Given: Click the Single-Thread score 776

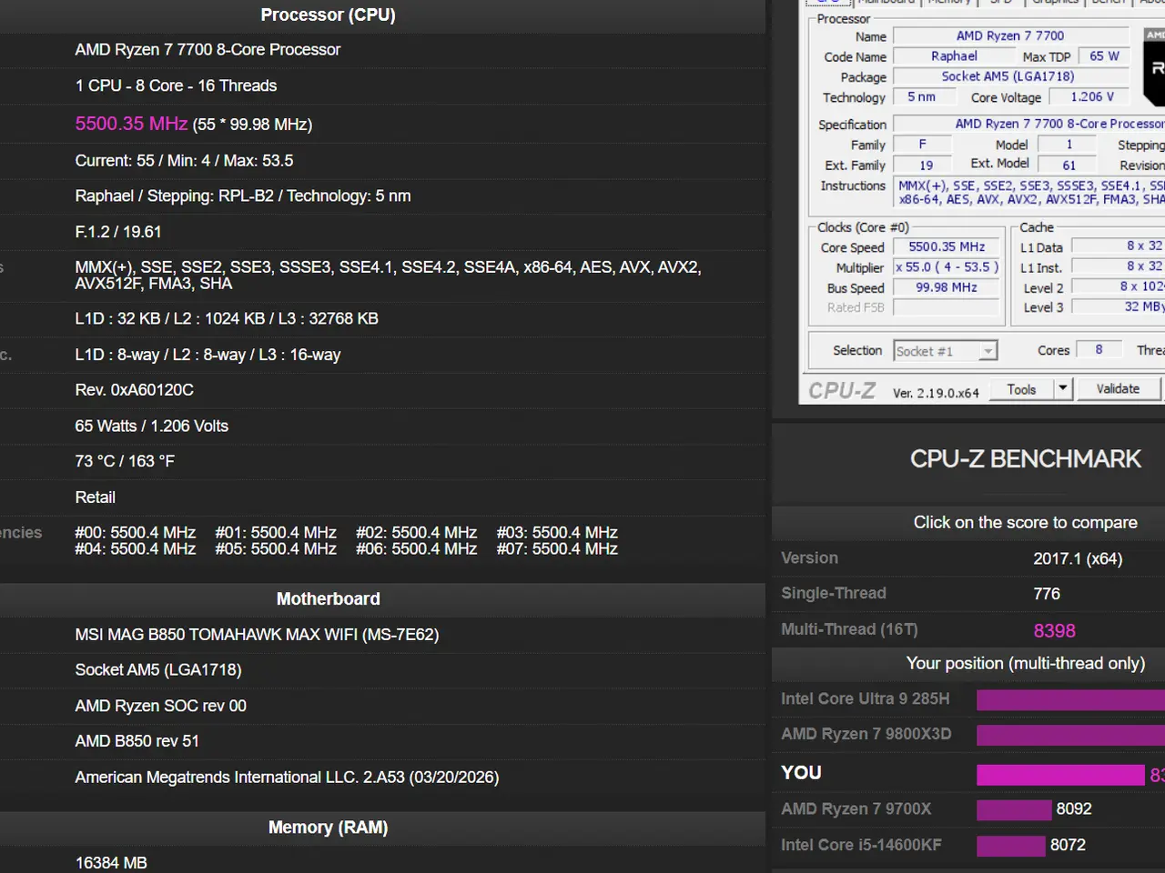Looking at the screenshot, I should click(x=1047, y=594).
